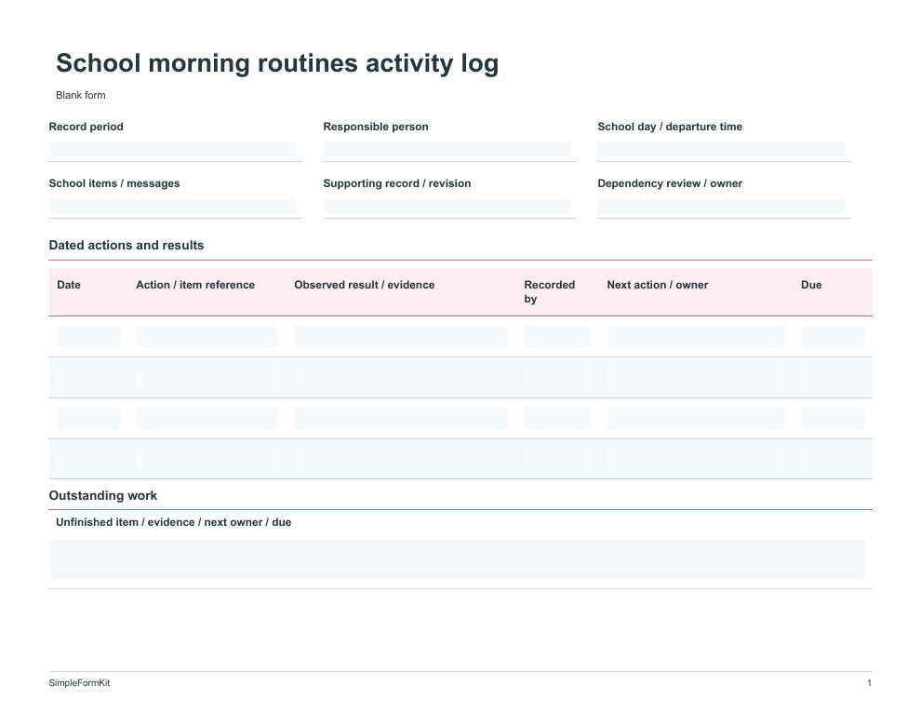Click the 'Next action / owner' column header

658,285
